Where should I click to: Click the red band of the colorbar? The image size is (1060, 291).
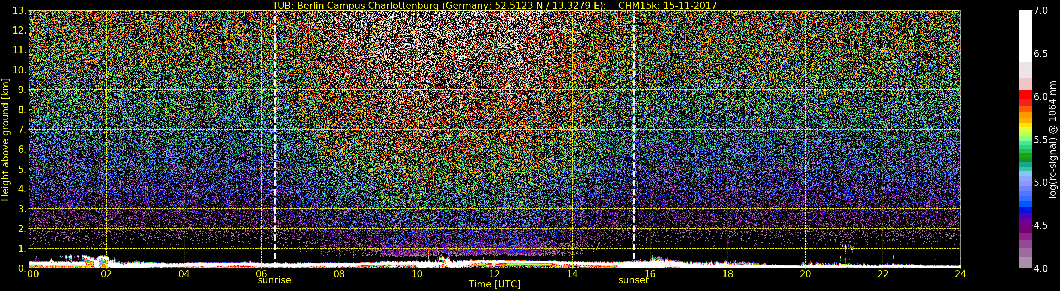pyautogui.click(x=1025, y=98)
